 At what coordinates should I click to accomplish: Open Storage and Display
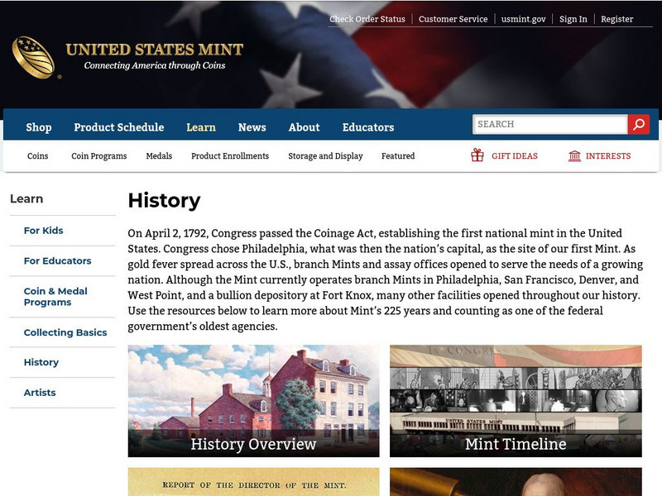click(x=325, y=155)
